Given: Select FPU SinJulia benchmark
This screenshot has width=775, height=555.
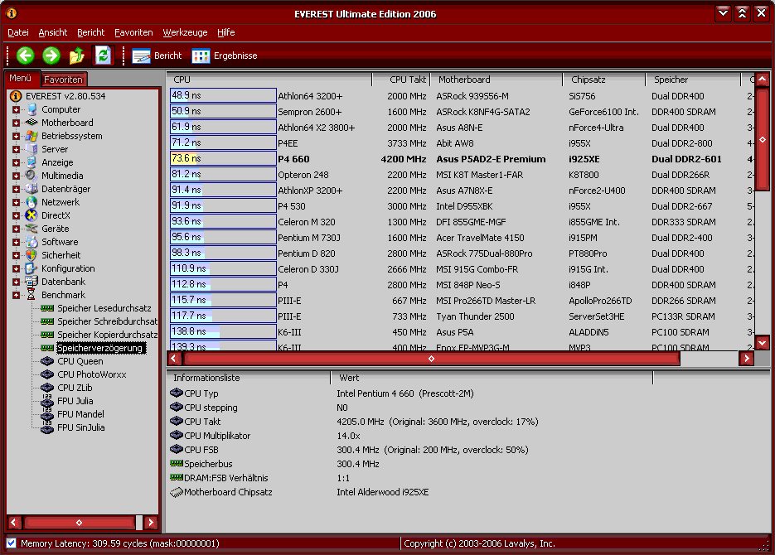Looking at the screenshot, I should (81, 427).
